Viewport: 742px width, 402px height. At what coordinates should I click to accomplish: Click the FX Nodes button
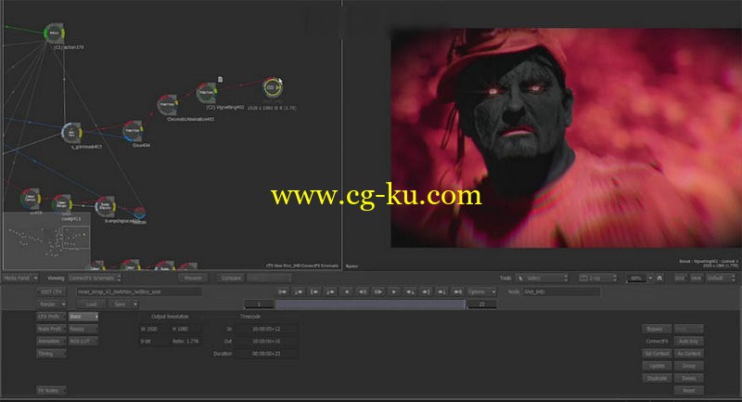pyautogui.click(x=52, y=391)
